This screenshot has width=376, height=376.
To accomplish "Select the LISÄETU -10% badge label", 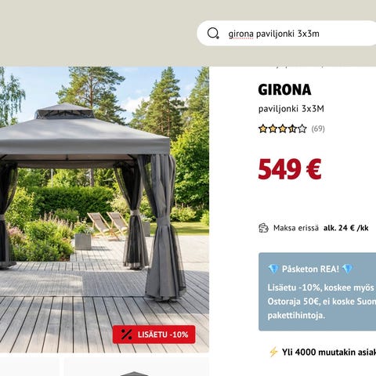I will click(x=163, y=334).
